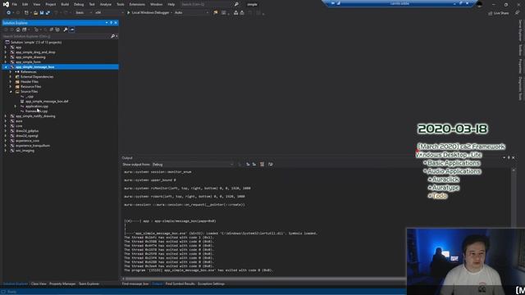Click the Search Solution Explorer input field
This screenshot has width=525, height=295.
(57, 36)
